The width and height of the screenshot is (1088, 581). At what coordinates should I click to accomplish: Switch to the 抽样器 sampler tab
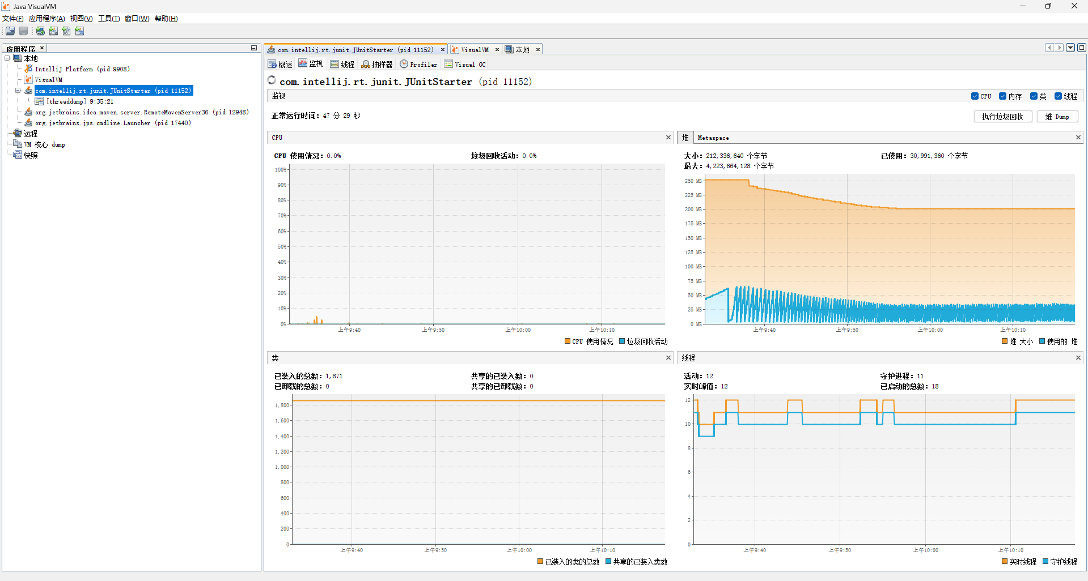377,65
